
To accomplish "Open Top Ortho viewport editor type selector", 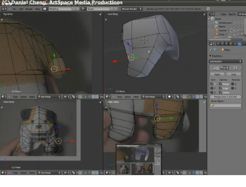I will (4, 97).
